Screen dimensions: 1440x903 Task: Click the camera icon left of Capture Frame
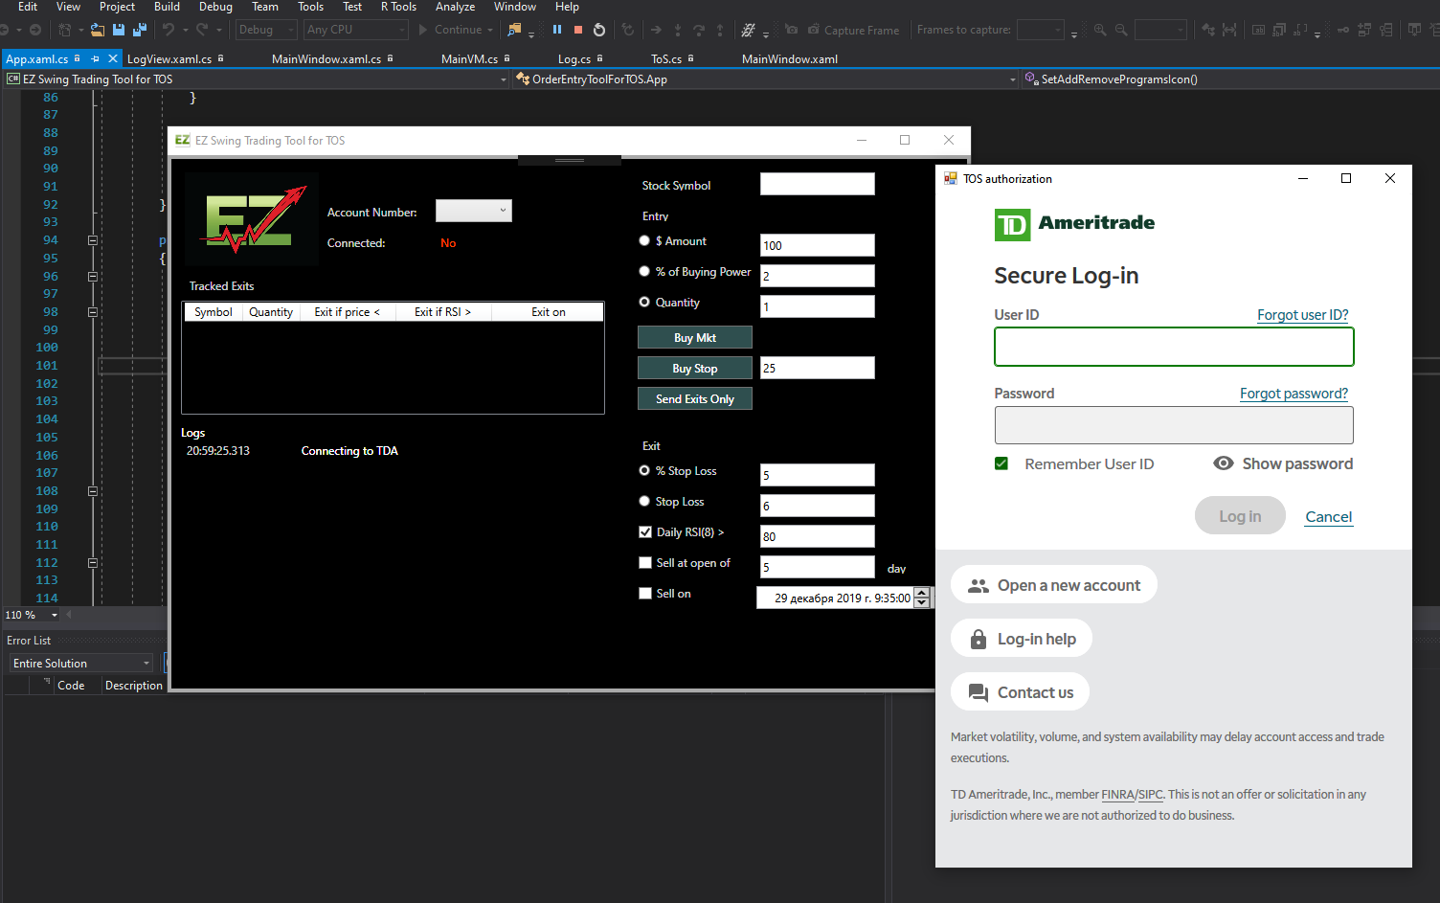814,30
